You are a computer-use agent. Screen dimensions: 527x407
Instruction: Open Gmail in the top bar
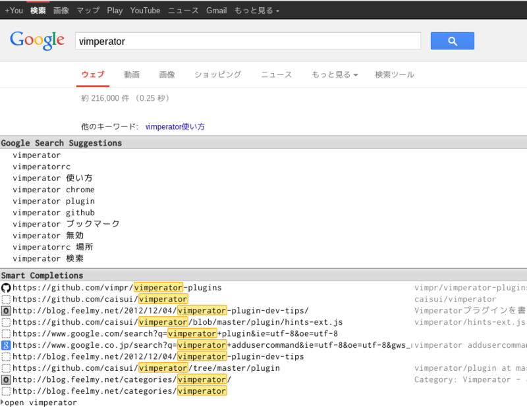(217, 11)
